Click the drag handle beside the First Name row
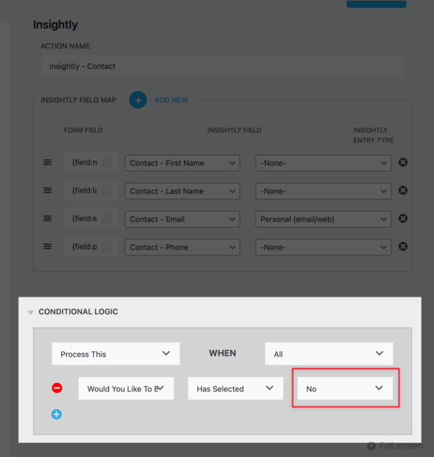This screenshot has width=434, height=457. [47, 162]
